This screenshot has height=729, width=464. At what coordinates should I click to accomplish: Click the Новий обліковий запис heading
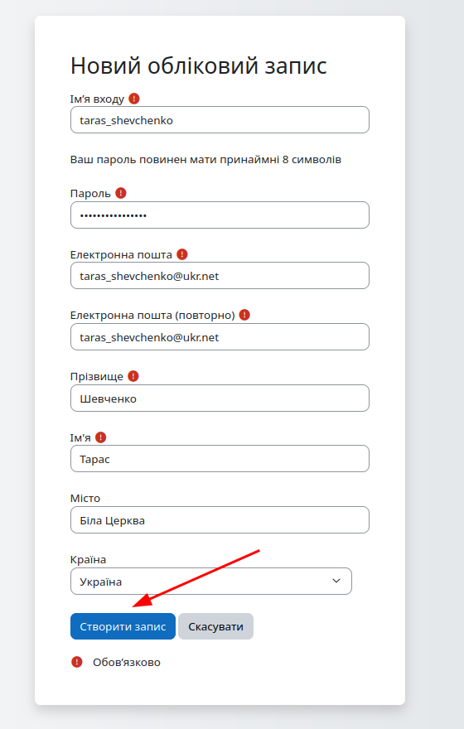coord(199,65)
